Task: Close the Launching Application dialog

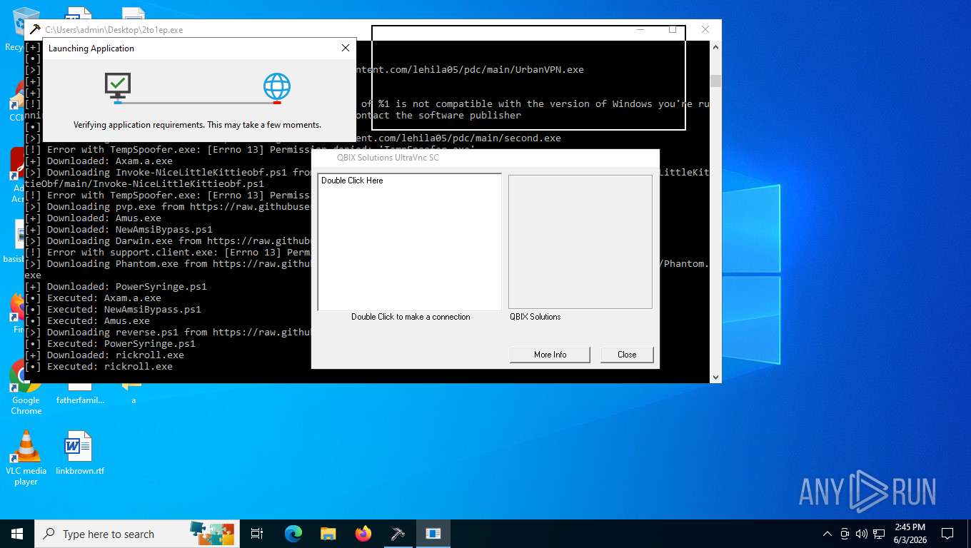Action: [346, 49]
